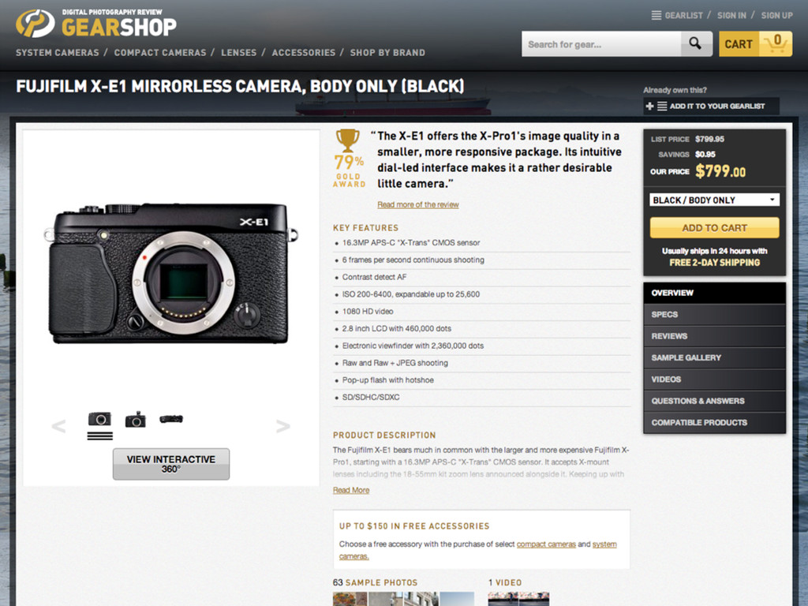Click Read more of the review

[418, 204]
